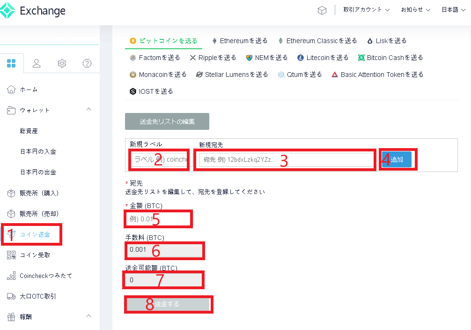Click the 新規宛先 address input field
This screenshot has width=471, height=330.
point(286,159)
